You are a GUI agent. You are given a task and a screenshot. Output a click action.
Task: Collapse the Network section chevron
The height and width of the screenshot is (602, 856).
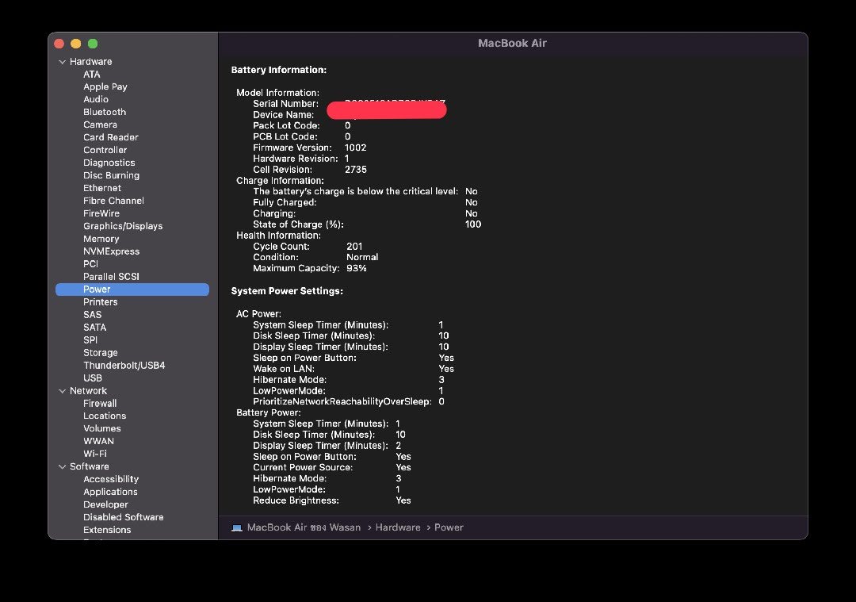tap(63, 391)
